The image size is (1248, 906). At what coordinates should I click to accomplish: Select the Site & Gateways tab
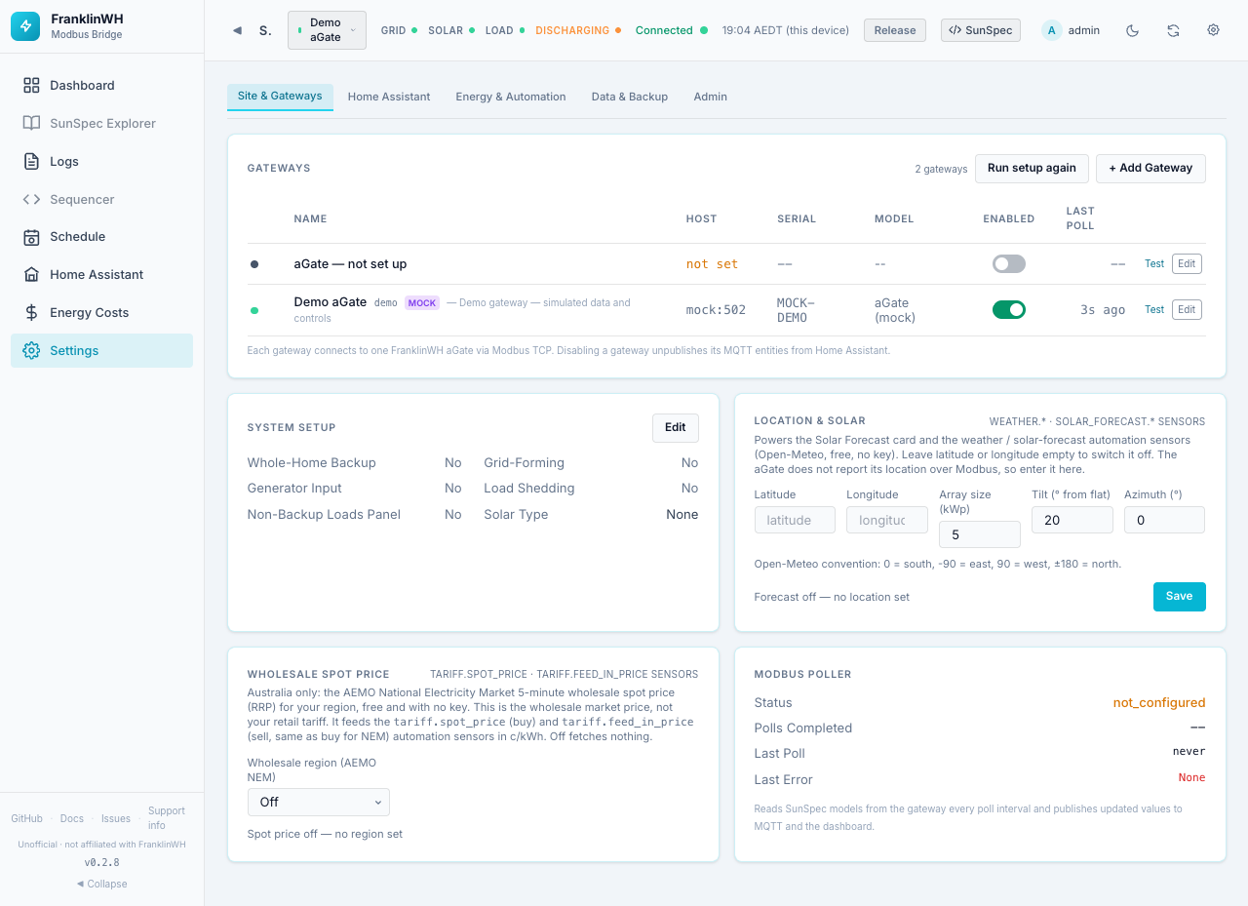click(x=280, y=97)
